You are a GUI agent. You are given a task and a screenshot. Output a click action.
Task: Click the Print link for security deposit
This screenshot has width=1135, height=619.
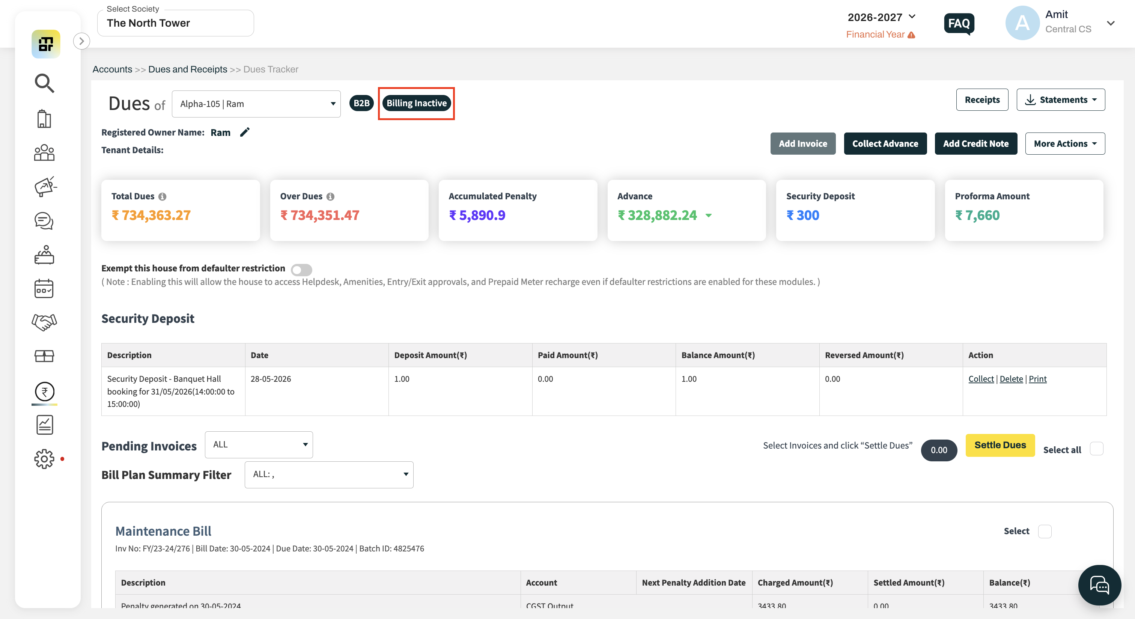coord(1038,379)
